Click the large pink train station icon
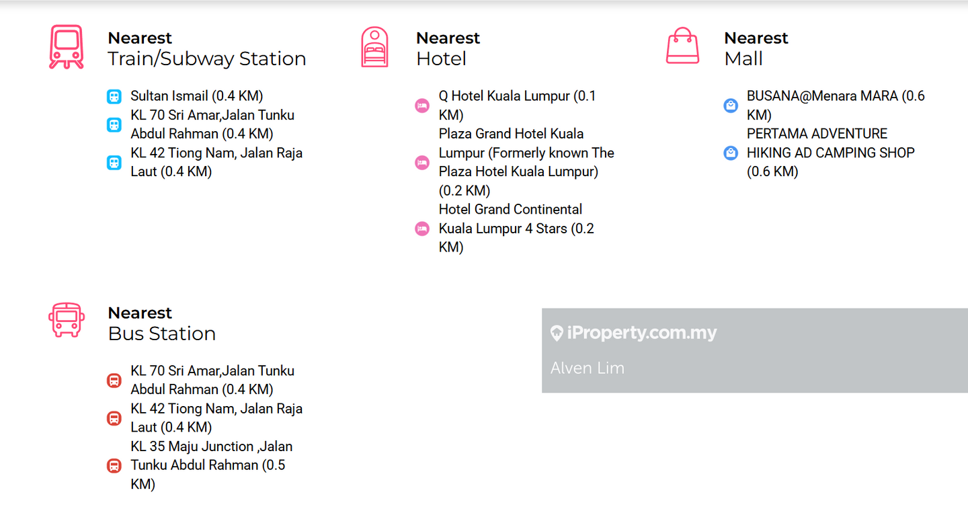The image size is (968, 515). click(x=66, y=47)
